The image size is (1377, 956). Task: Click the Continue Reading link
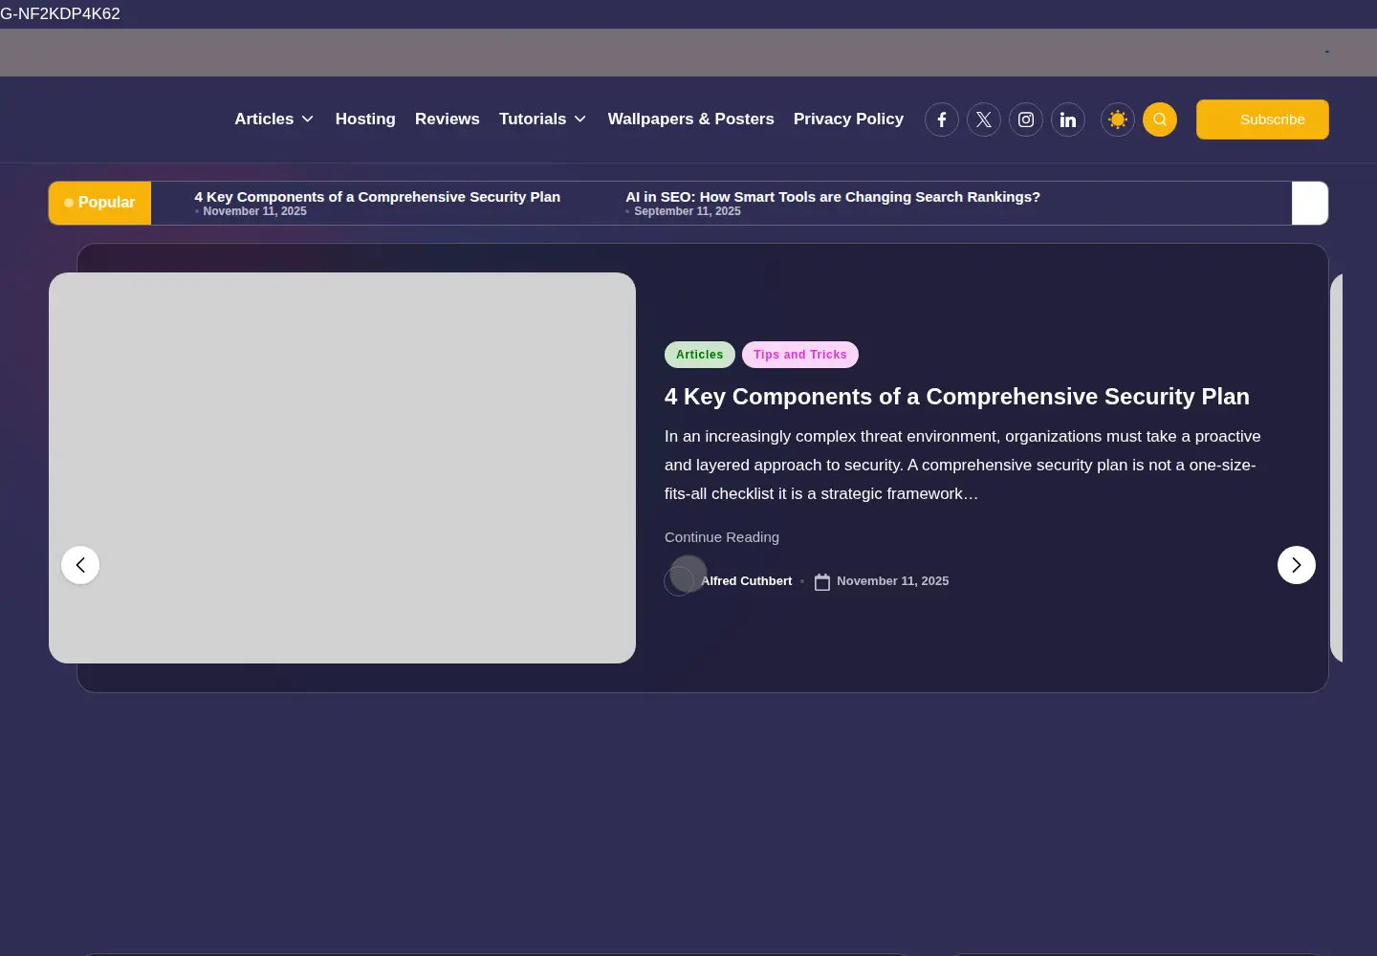click(x=722, y=537)
